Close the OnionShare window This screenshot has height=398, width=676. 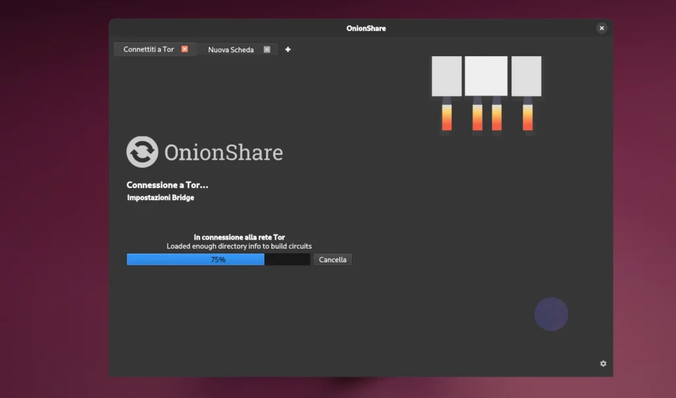coord(601,28)
